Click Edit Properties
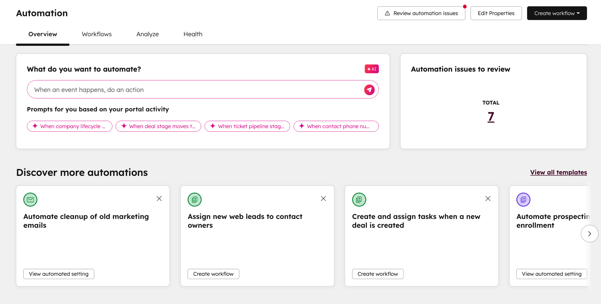 pyautogui.click(x=496, y=13)
